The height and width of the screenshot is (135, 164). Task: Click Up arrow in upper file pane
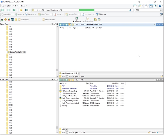tap(66, 25)
